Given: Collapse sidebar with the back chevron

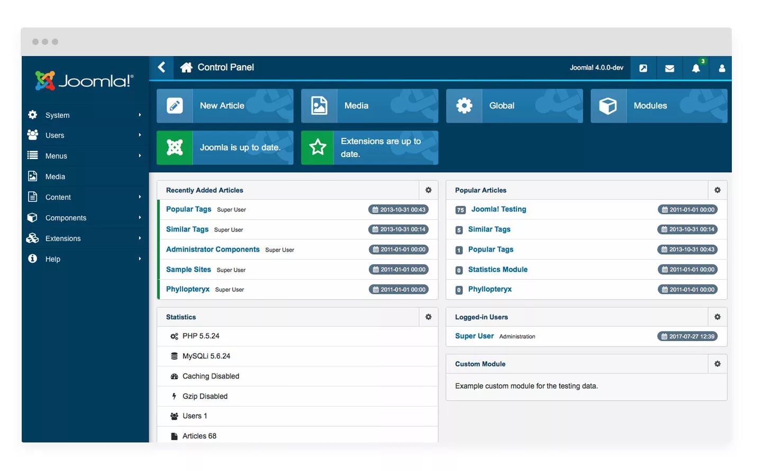Looking at the screenshot, I should (161, 67).
